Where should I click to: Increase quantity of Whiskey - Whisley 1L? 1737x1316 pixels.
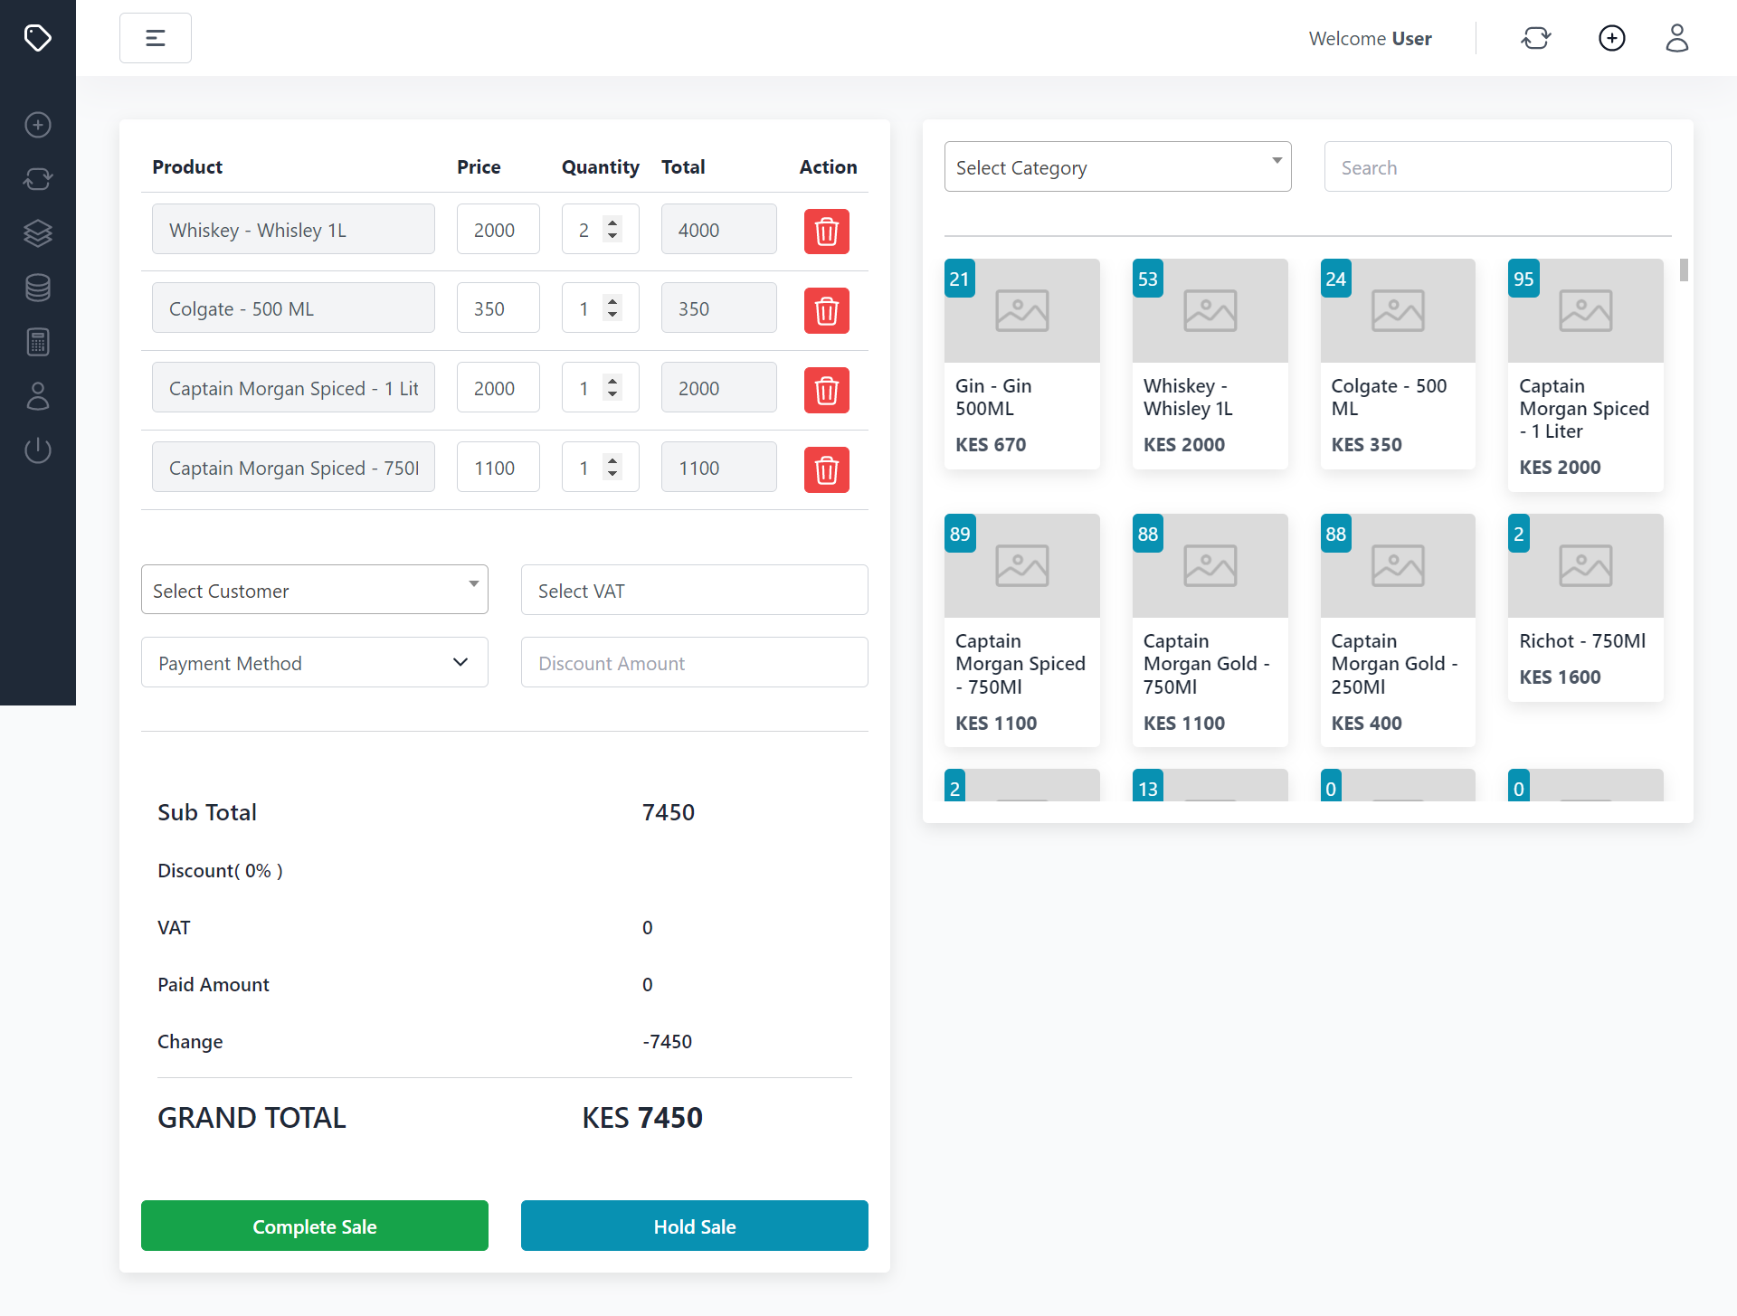coord(613,222)
